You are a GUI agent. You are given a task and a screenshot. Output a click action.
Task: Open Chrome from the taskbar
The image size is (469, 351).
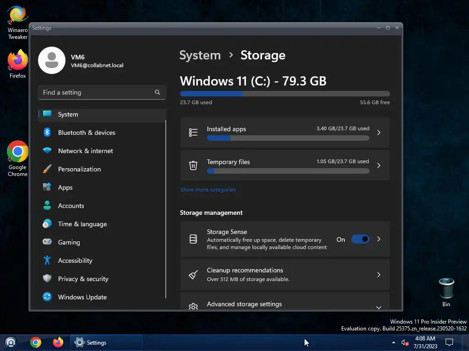point(36,342)
